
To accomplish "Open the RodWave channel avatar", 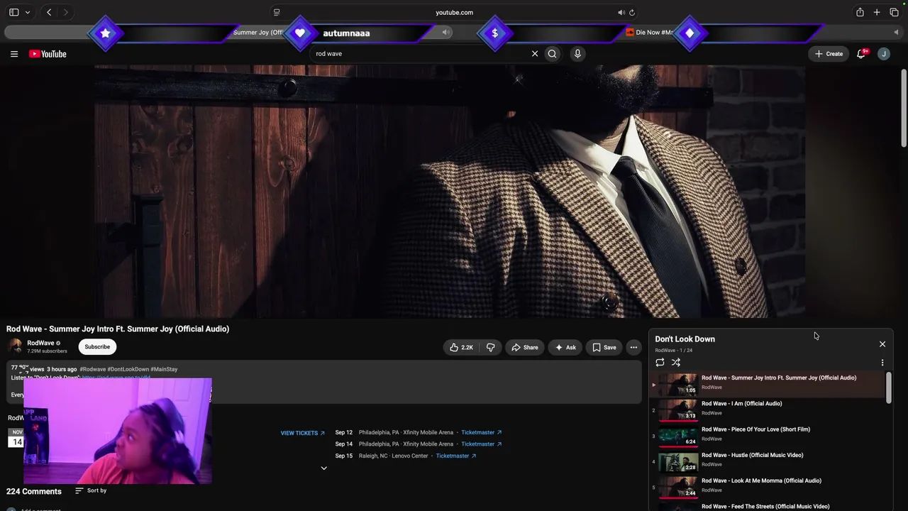I will (x=15, y=346).
